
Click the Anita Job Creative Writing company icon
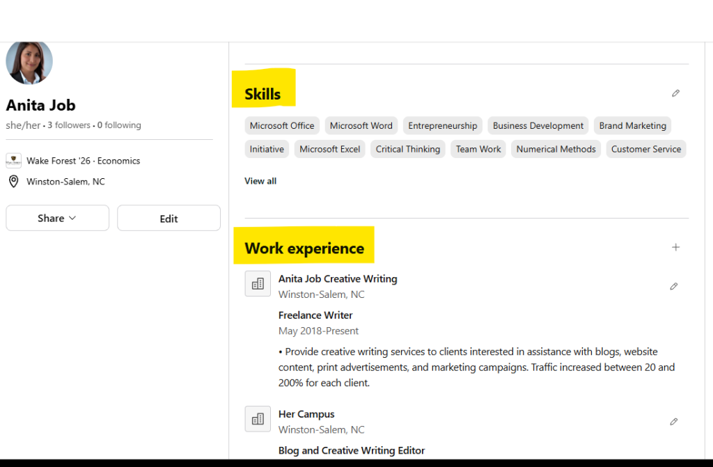click(x=258, y=283)
